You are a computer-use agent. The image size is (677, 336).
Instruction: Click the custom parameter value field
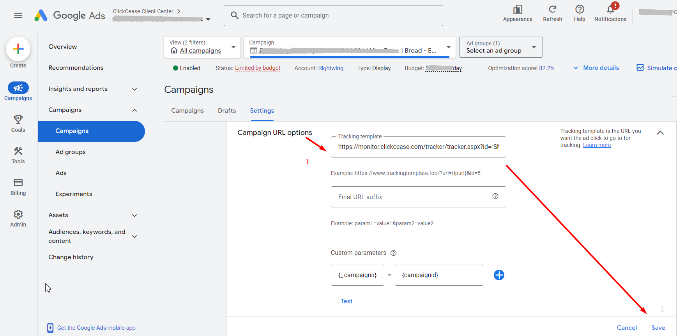(439, 275)
